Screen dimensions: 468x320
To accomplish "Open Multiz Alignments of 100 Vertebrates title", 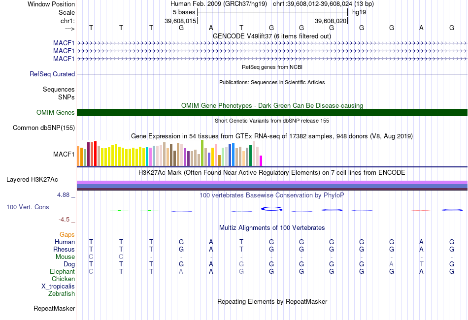I will click(272, 228).
